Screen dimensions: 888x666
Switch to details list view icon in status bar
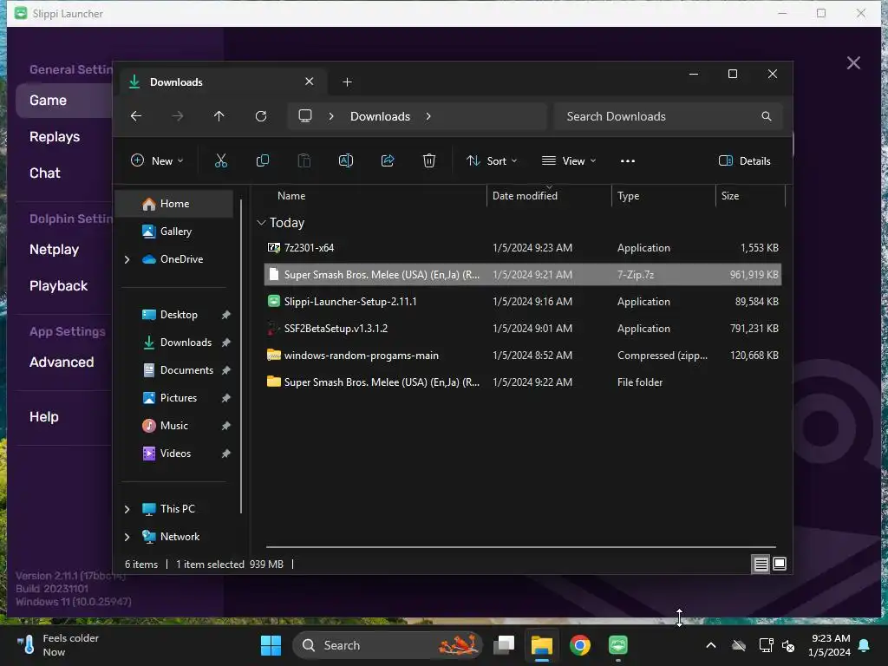pos(761,564)
